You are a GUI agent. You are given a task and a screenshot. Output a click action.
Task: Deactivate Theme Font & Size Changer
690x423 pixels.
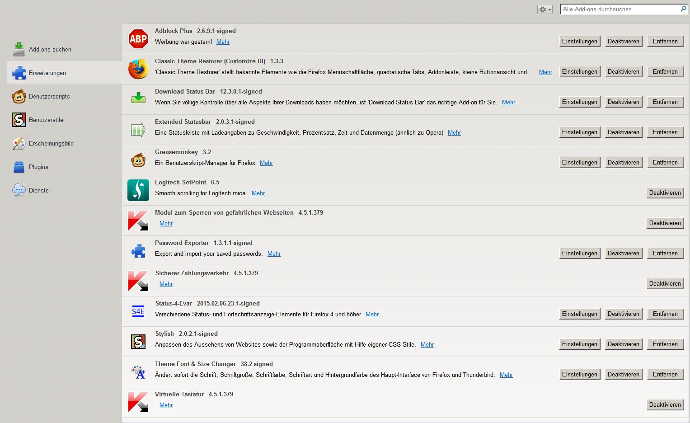pos(624,374)
